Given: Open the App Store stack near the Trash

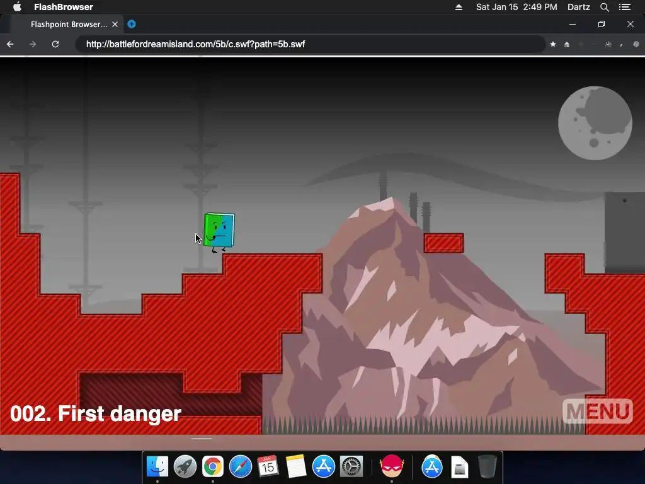Looking at the screenshot, I should point(432,466).
